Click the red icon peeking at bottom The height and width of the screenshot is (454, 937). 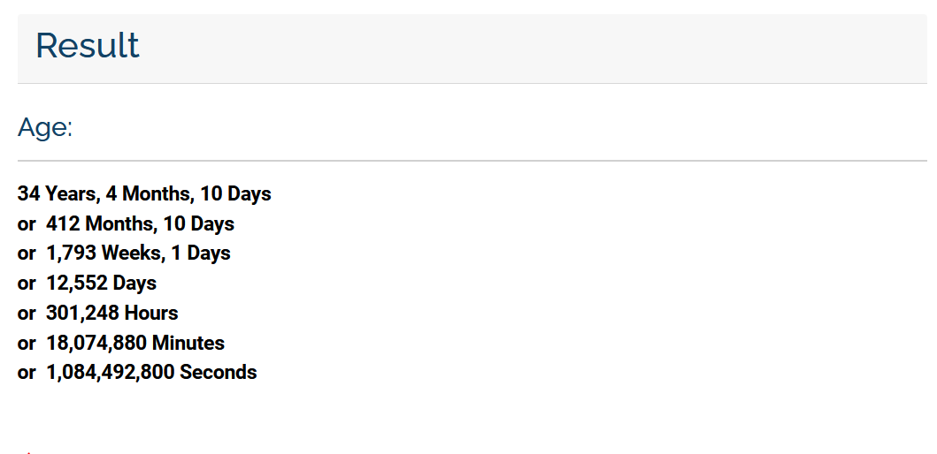(x=28, y=452)
